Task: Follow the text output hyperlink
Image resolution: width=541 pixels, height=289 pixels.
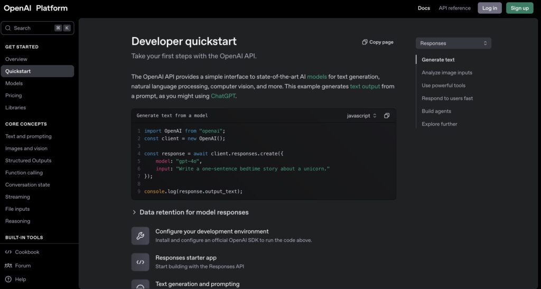Action: [365, 86]
